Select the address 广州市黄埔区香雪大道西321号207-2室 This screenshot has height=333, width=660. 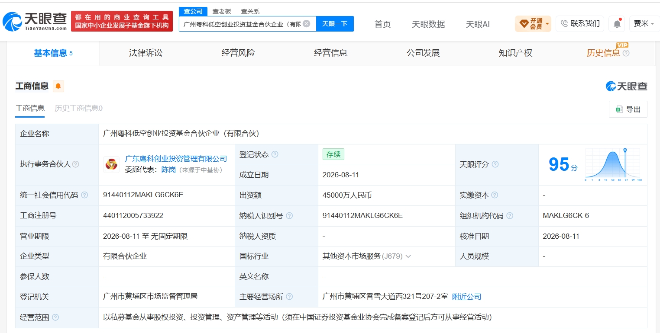[x=385, y=297]
